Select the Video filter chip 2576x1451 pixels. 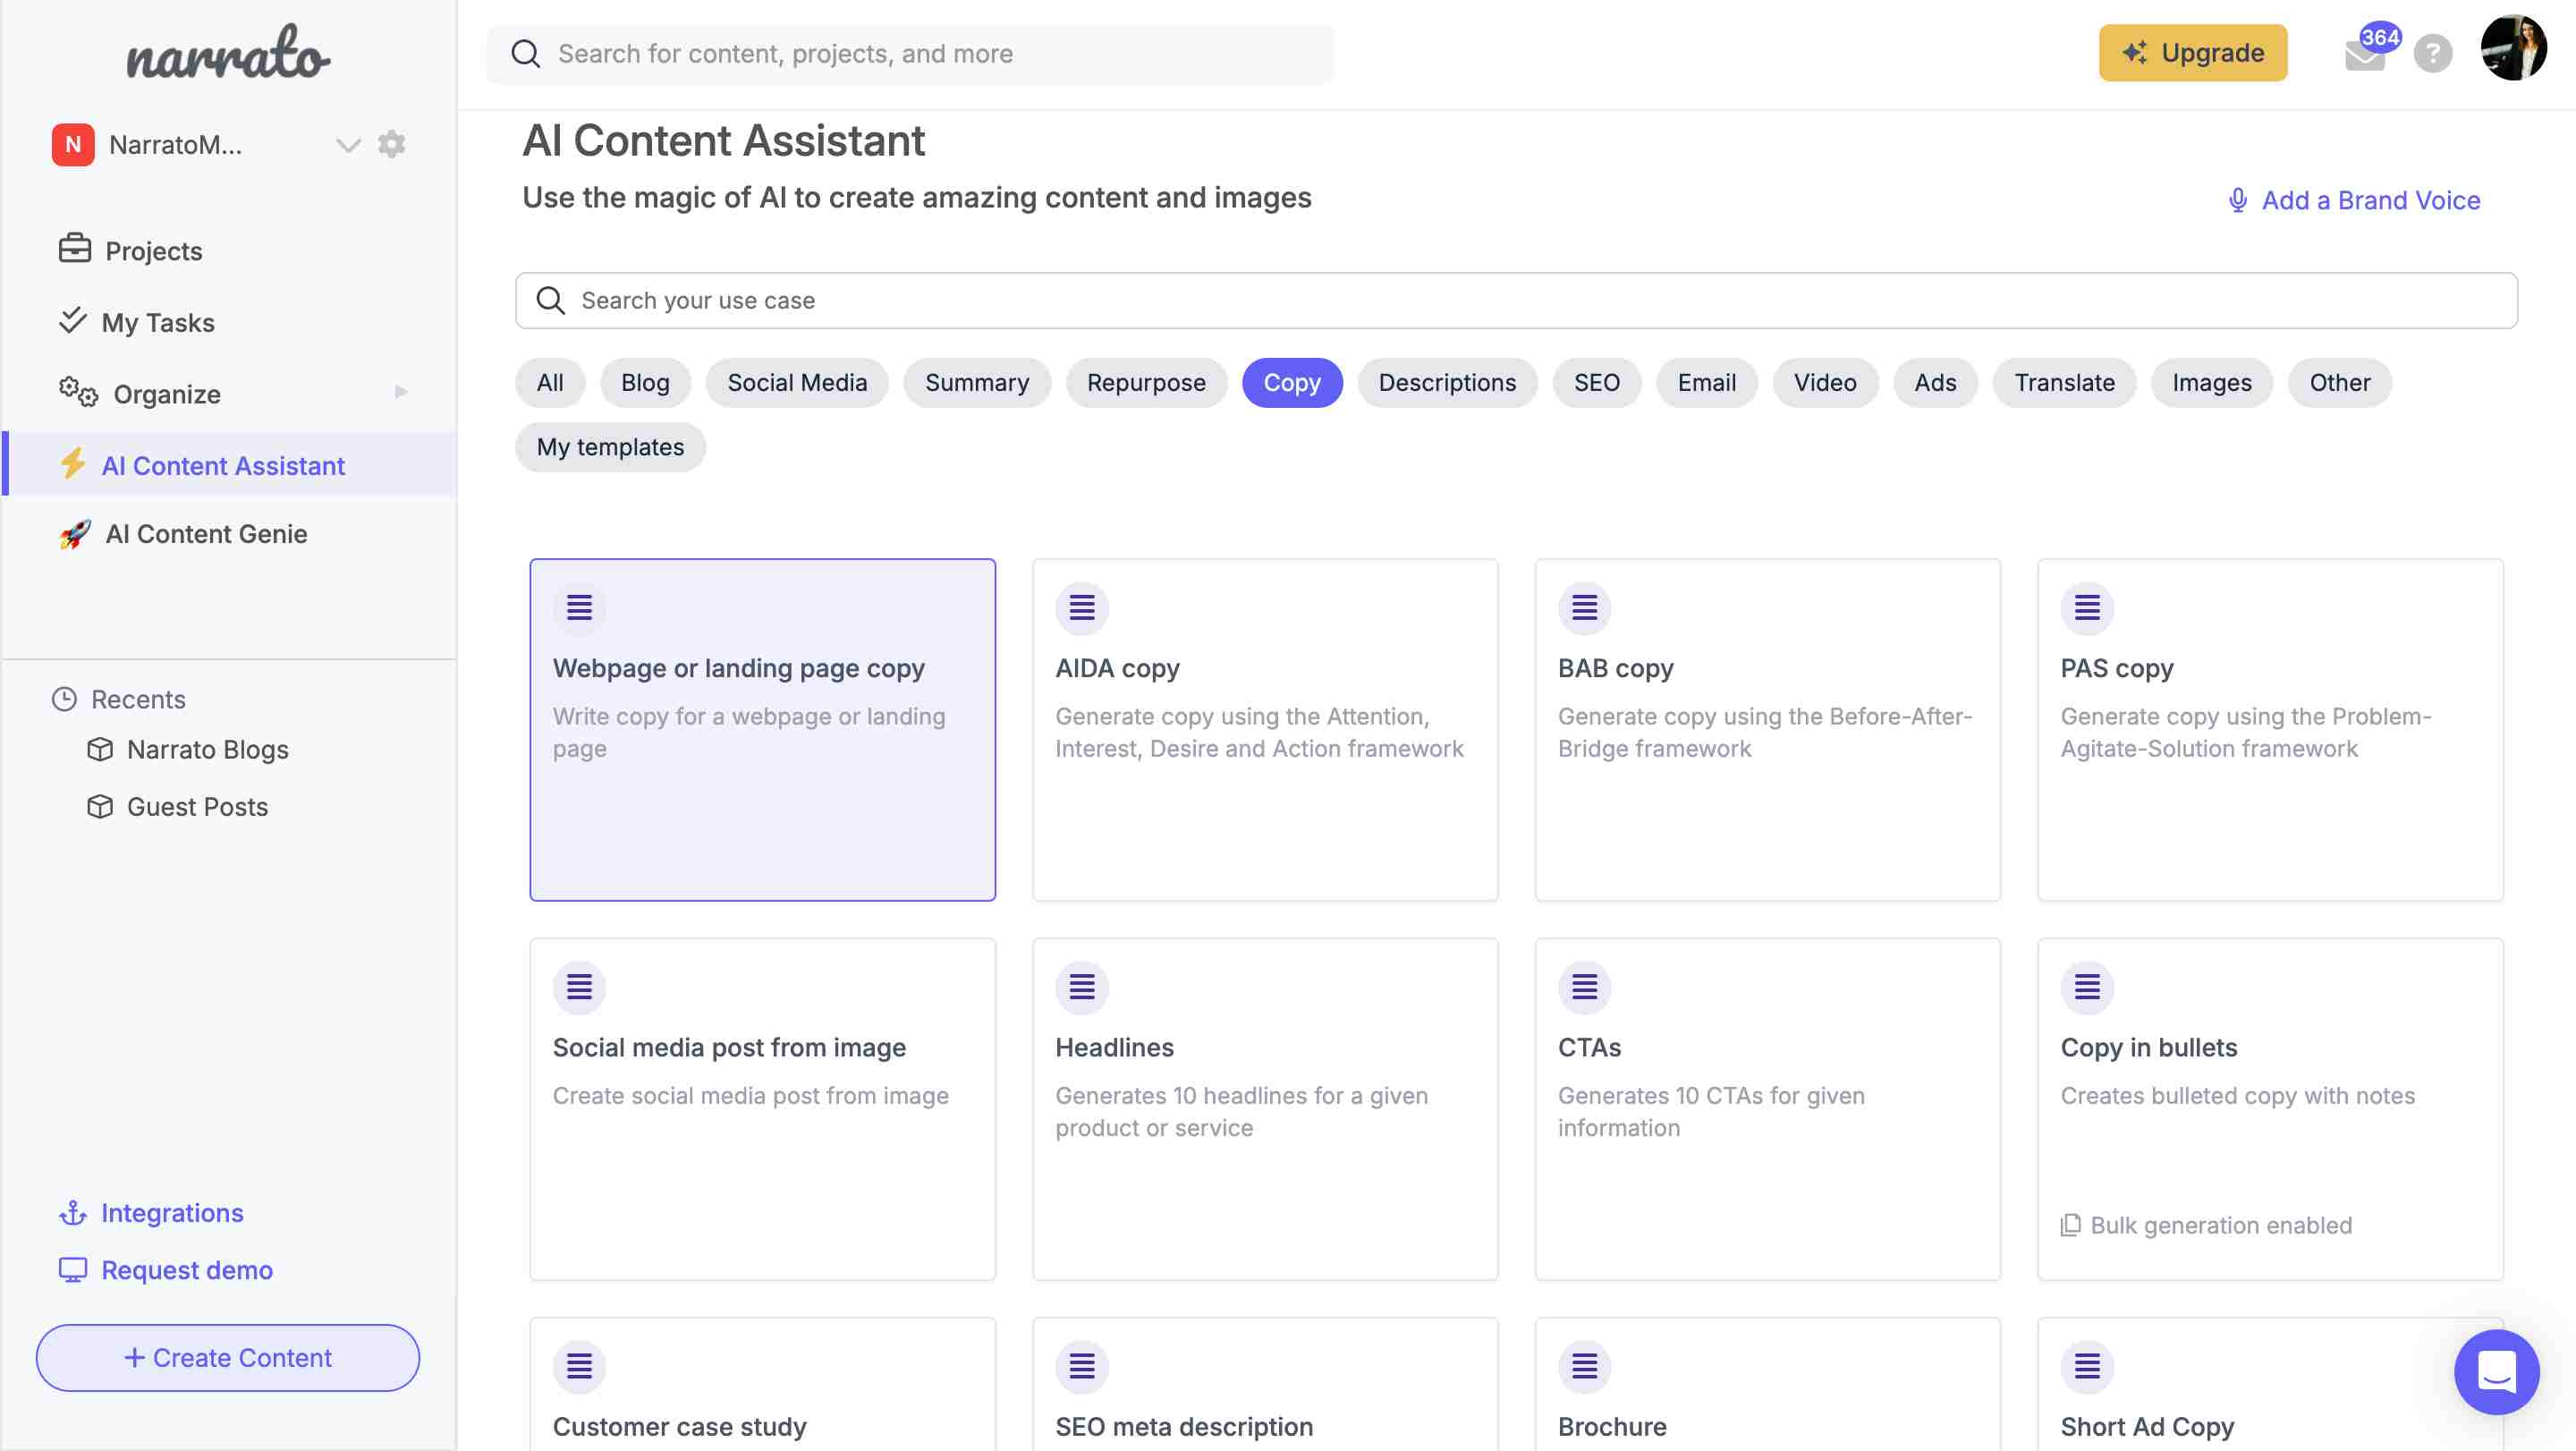[x=1825, y=383]
